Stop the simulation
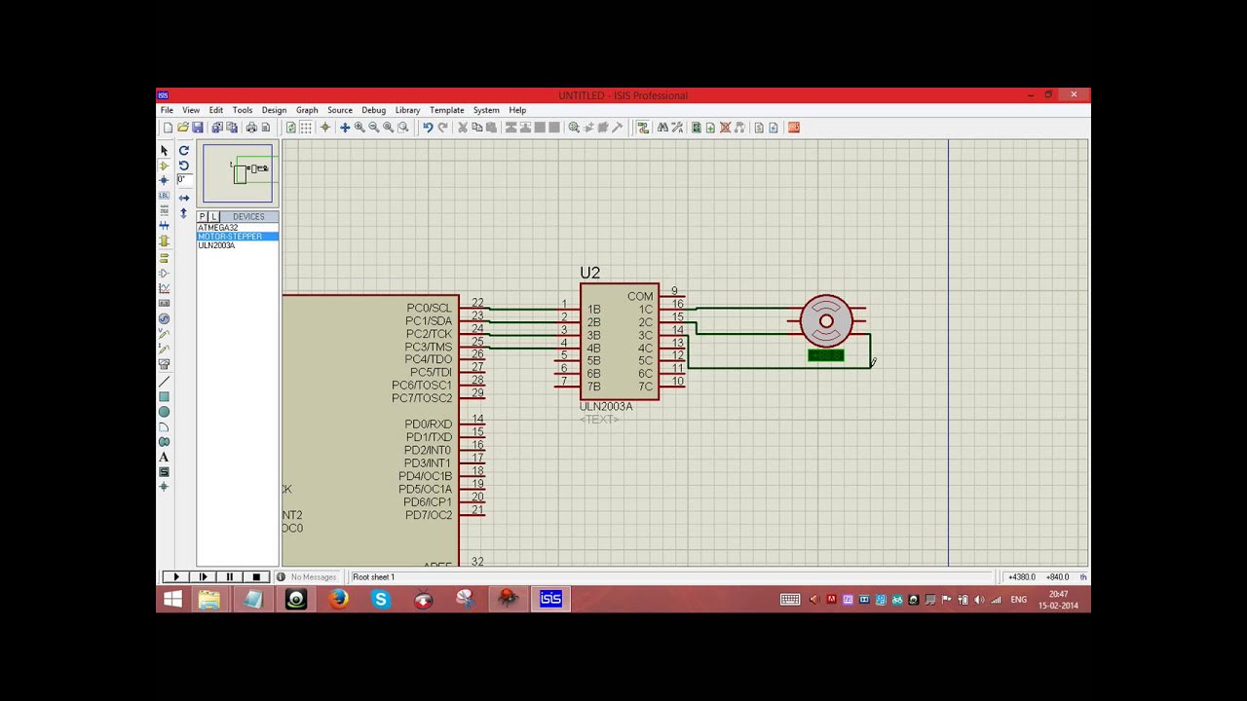This screenshot has height=701, width=1247. click(x=256, y=577)
